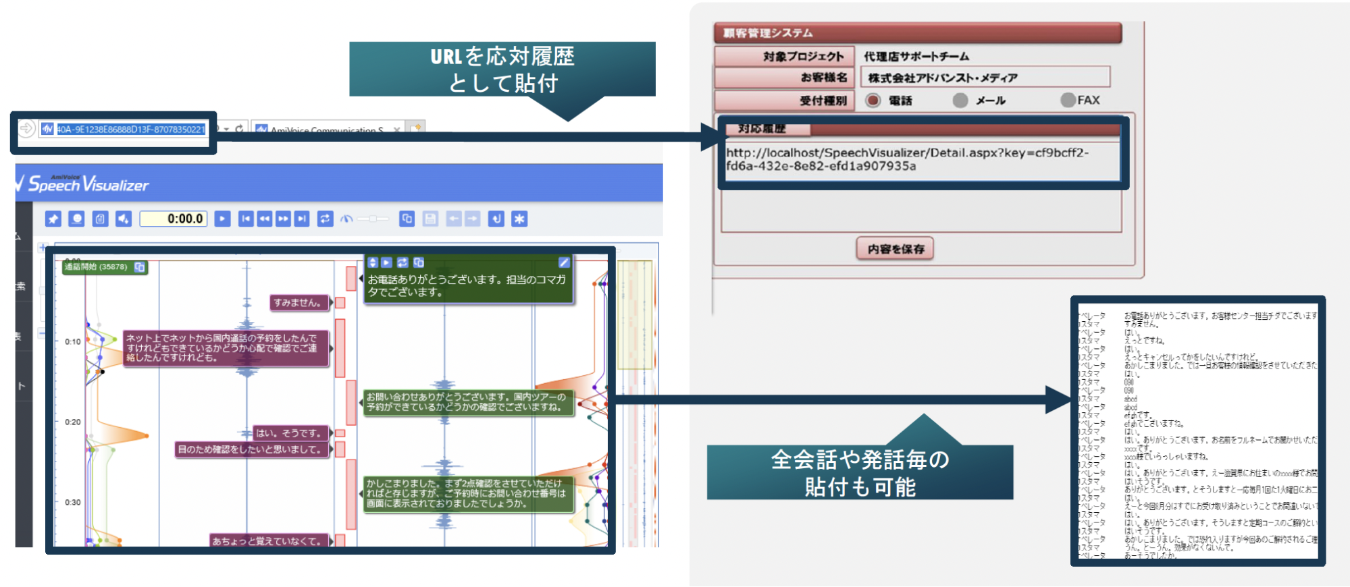Click the 0:10 timeline marker
The width and height of the screenshot is (1350, 587).
point(73,341)
